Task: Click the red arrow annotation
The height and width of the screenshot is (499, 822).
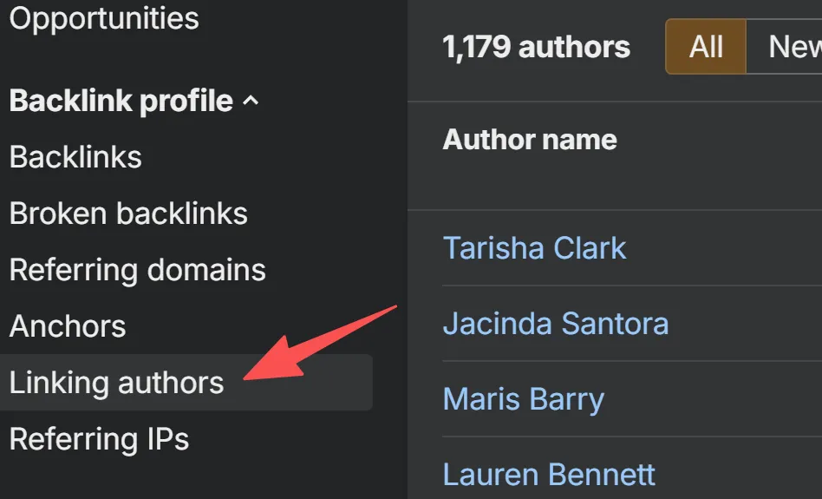Action: (x=321, y=342)
